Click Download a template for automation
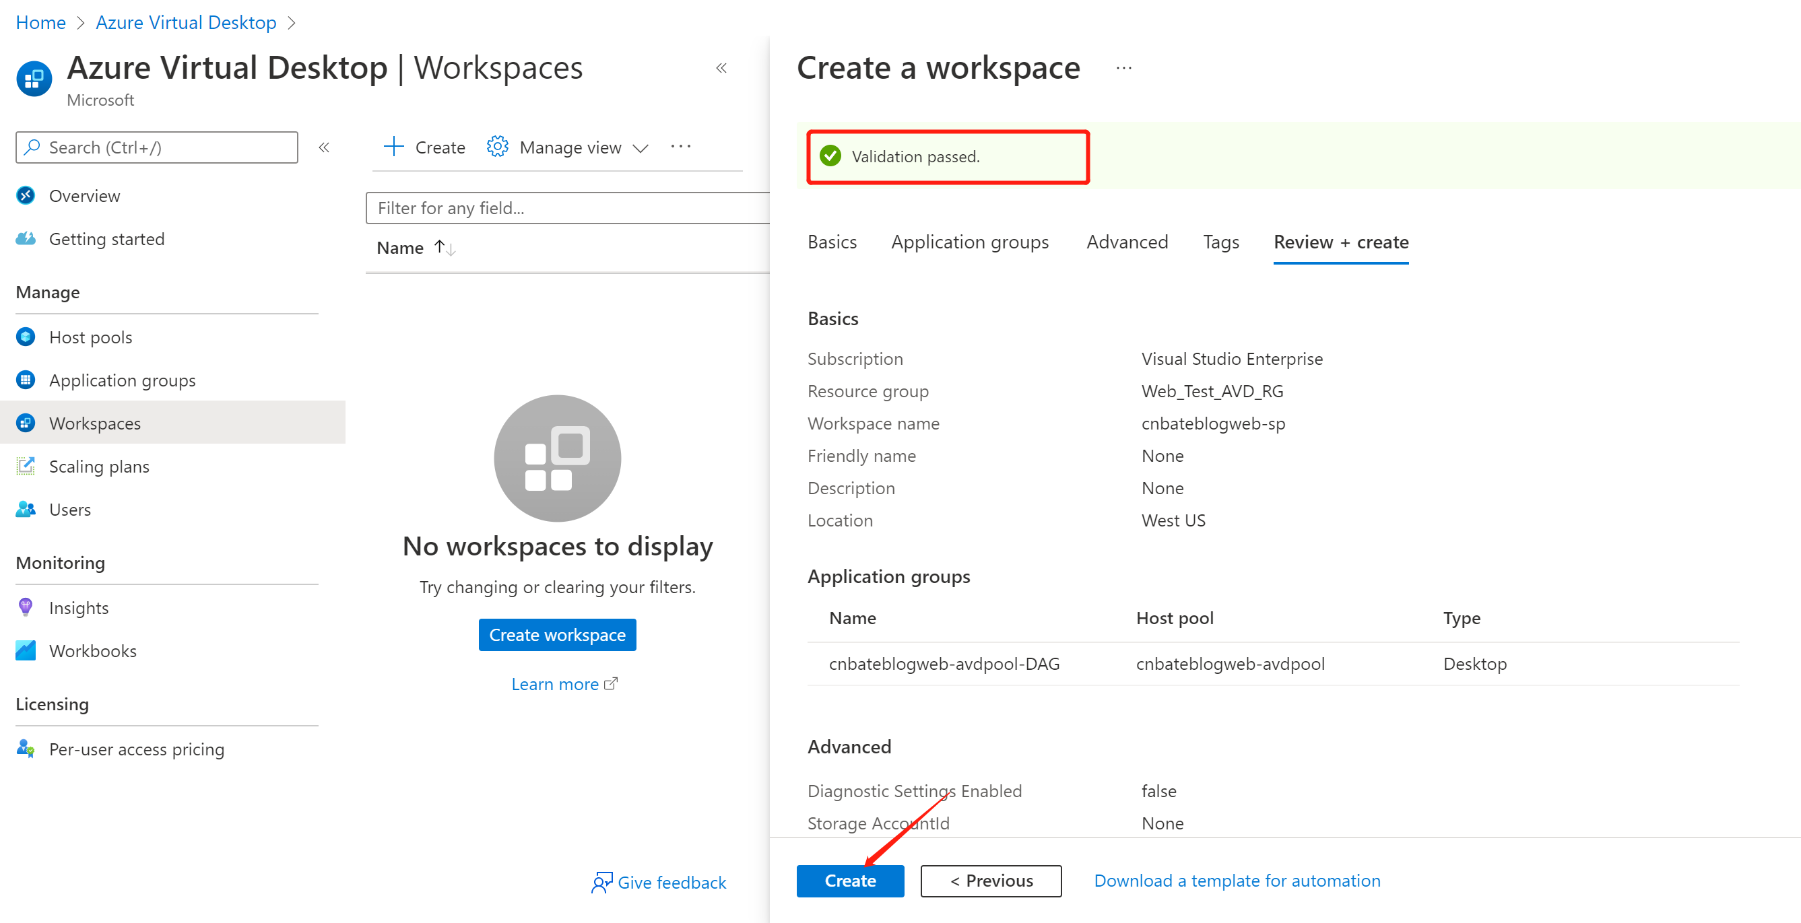This screenshot has height=923, width=1801. [x=1237, y=881]
